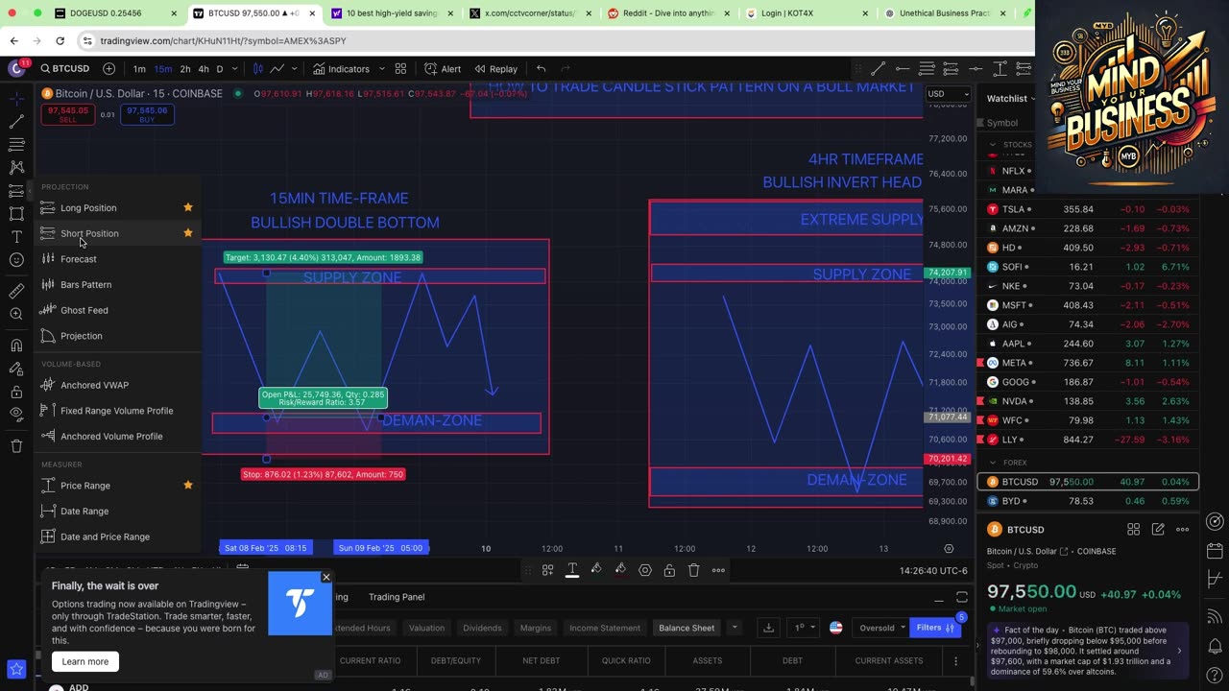Image resolution: width=1229 pixels, height=691 pixels.
Task: Select the trend line tool in left sidebar
Action: pyautogui.click(x=16, y=122)
